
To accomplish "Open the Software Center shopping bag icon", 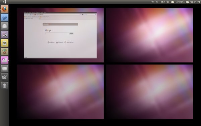I will tap(4, 51).
